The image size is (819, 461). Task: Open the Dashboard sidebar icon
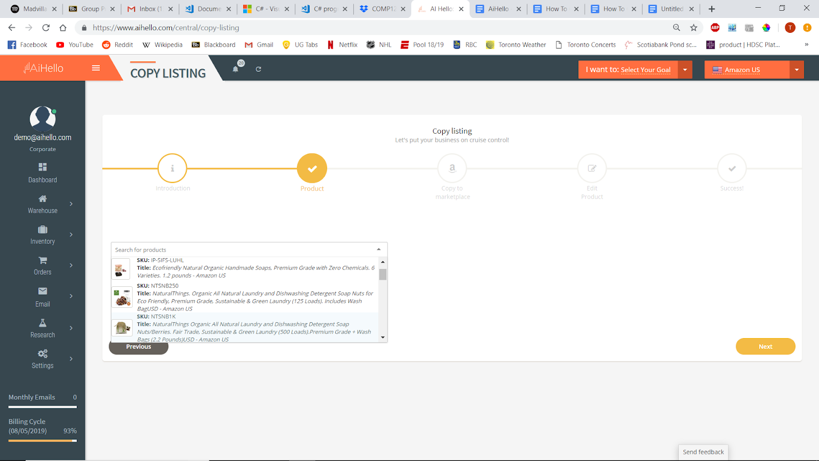tap(42, 167)
